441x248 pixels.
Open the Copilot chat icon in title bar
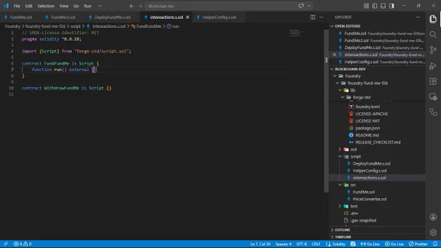point(301,6)
